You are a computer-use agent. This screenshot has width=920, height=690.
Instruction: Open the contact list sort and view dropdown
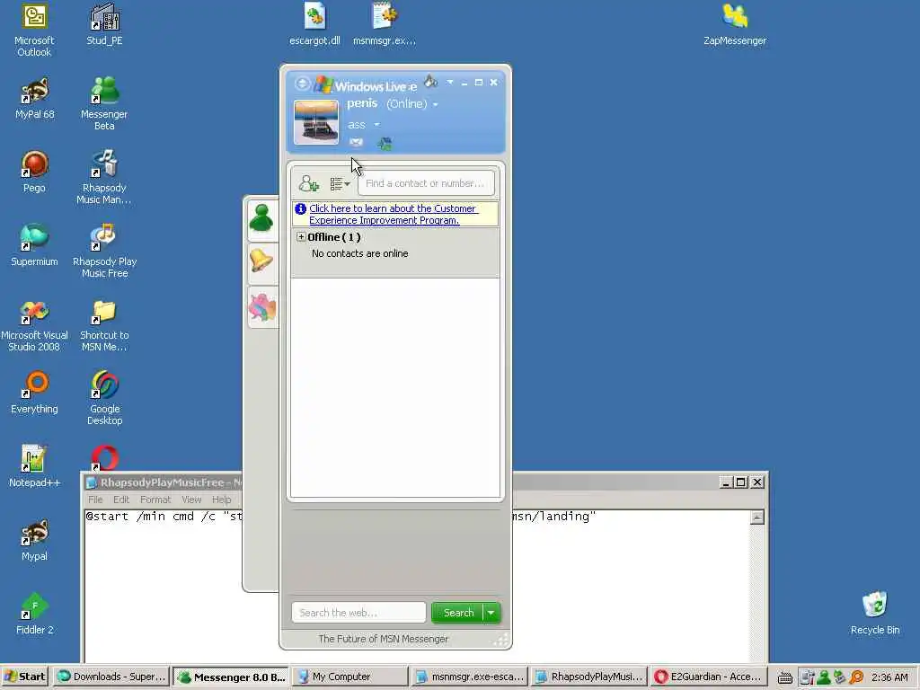click(x=340, y=184)
